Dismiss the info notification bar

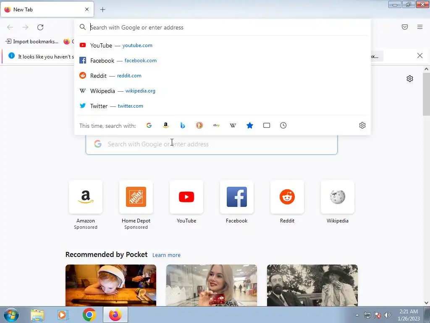tap(420, 56)
